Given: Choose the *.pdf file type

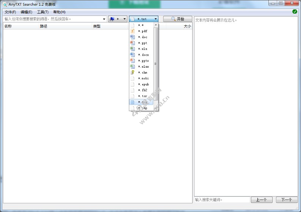Looking at the screenshot, I should pos(141,31).
